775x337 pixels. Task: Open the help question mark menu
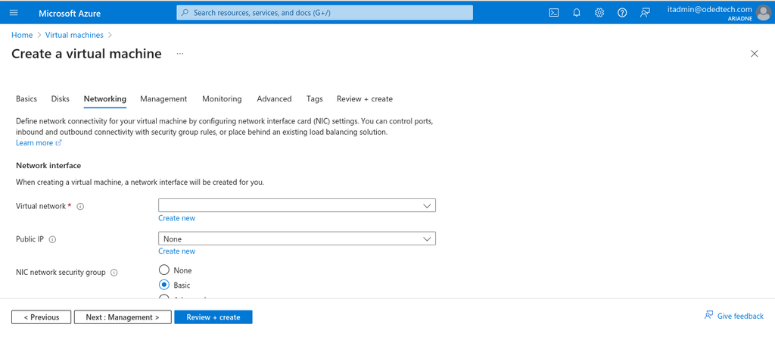(x=622, y=13)
